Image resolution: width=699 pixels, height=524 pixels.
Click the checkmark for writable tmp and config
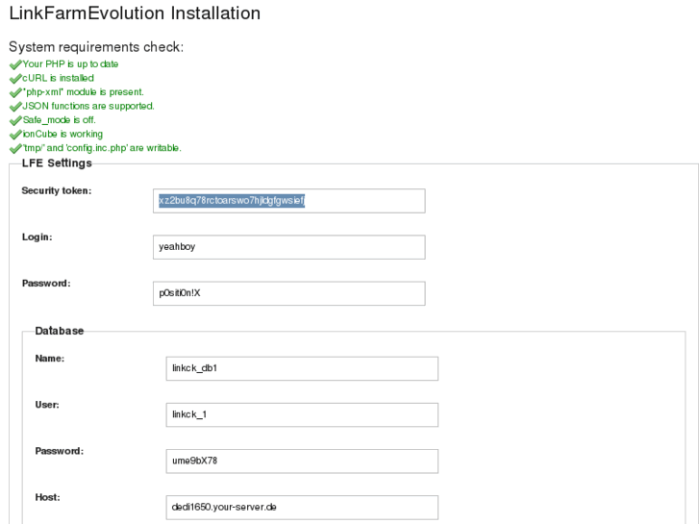pyautogui.click(x=14, y=149)
